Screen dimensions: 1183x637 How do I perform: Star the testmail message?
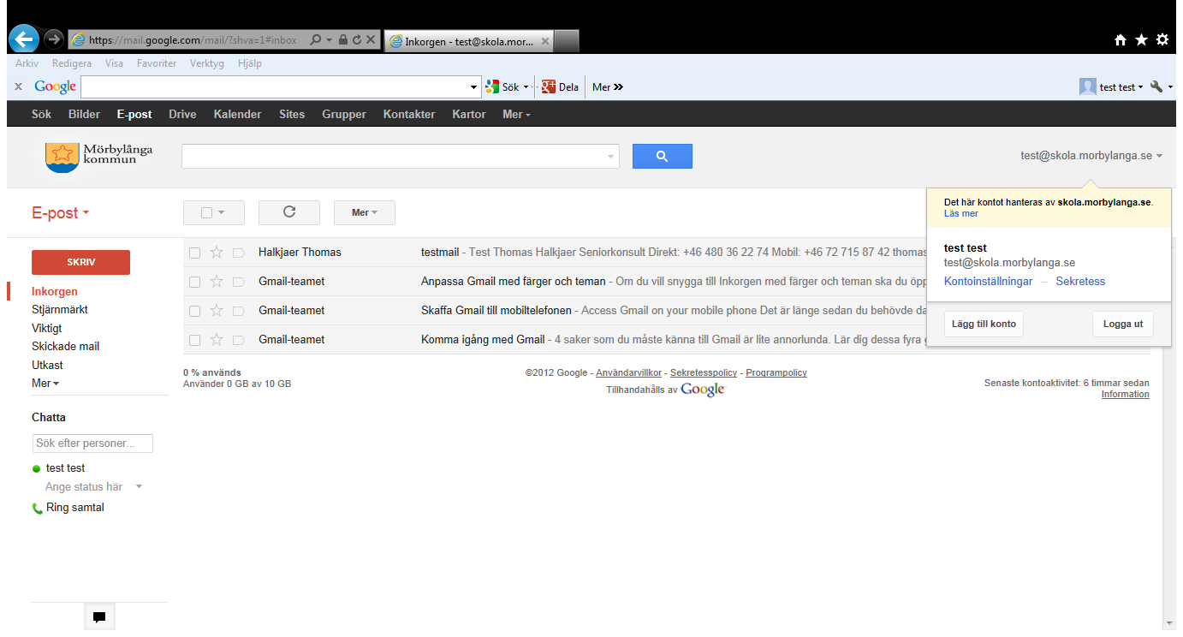(217, 253)
